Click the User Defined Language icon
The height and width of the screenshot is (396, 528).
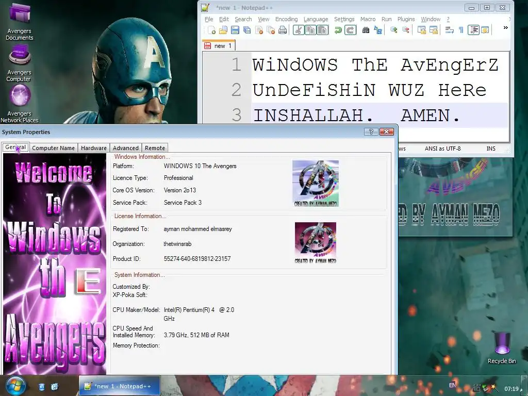coord(485,30)
